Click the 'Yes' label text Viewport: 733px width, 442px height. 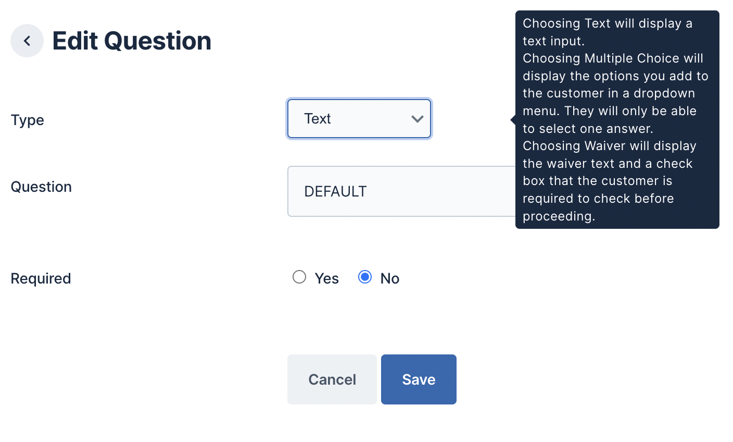326,278
